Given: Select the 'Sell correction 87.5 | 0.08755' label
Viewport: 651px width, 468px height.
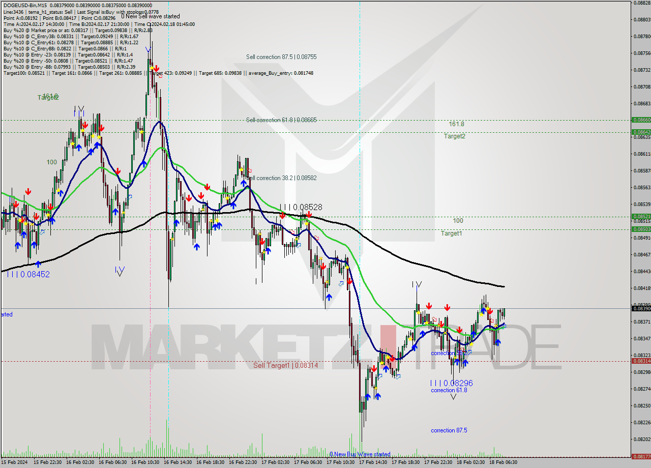Looking at the screenshot, I should click(281, 57).
